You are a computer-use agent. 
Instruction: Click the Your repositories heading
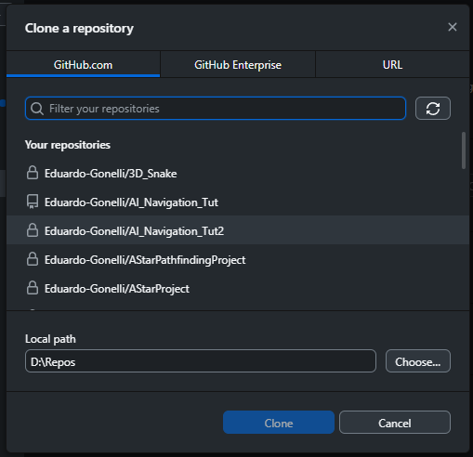coord(68,145)
